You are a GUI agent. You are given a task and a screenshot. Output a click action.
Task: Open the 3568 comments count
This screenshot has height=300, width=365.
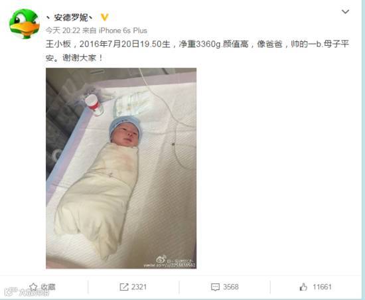231,287
